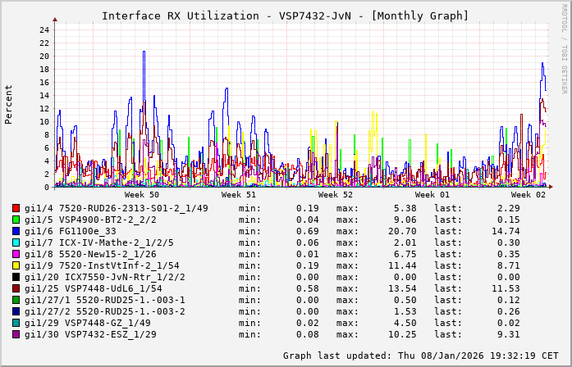Click the Week 50 x-axis label

(141, 195)
